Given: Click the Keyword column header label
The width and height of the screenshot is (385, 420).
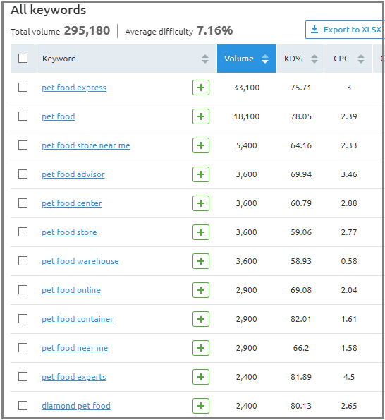Looking at the screenshot, I should pos(59,59).
